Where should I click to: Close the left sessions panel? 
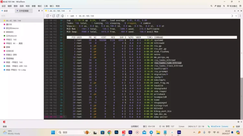42,11
